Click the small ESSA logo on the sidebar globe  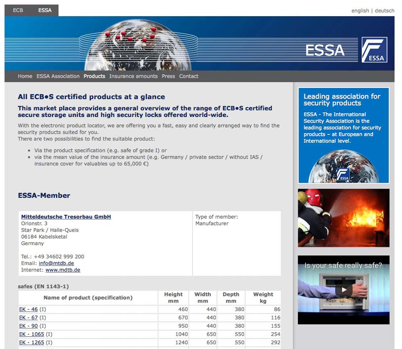[x=343, y=174]
